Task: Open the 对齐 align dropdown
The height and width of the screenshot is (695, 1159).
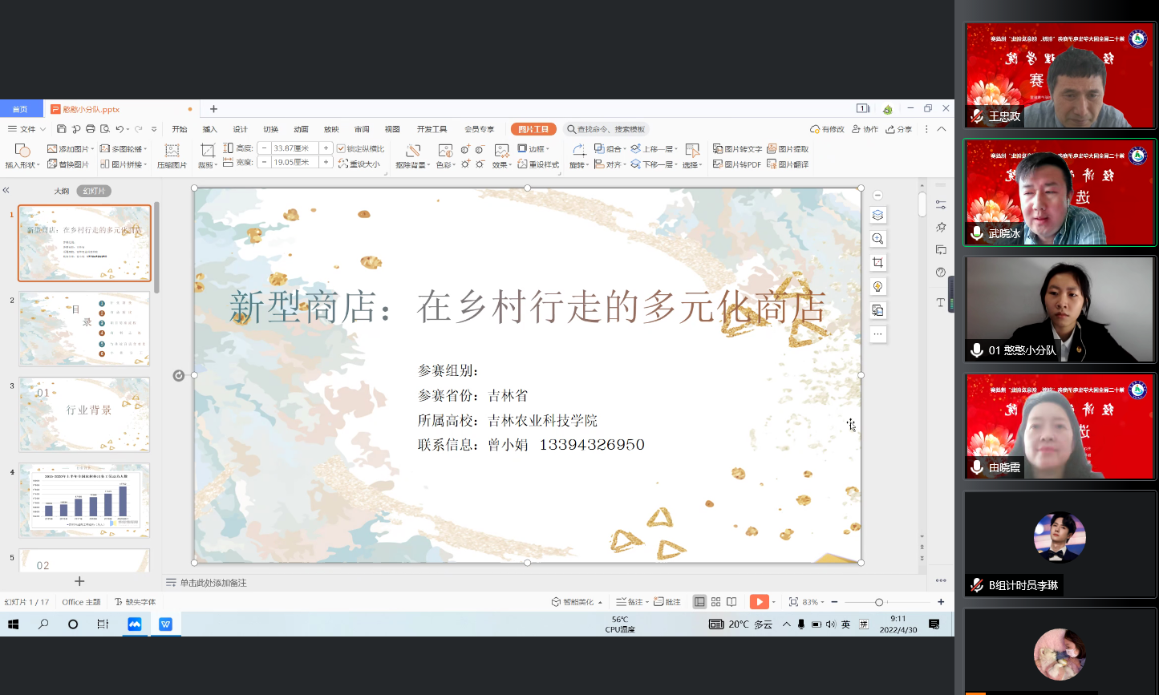Action: [611, 164]
